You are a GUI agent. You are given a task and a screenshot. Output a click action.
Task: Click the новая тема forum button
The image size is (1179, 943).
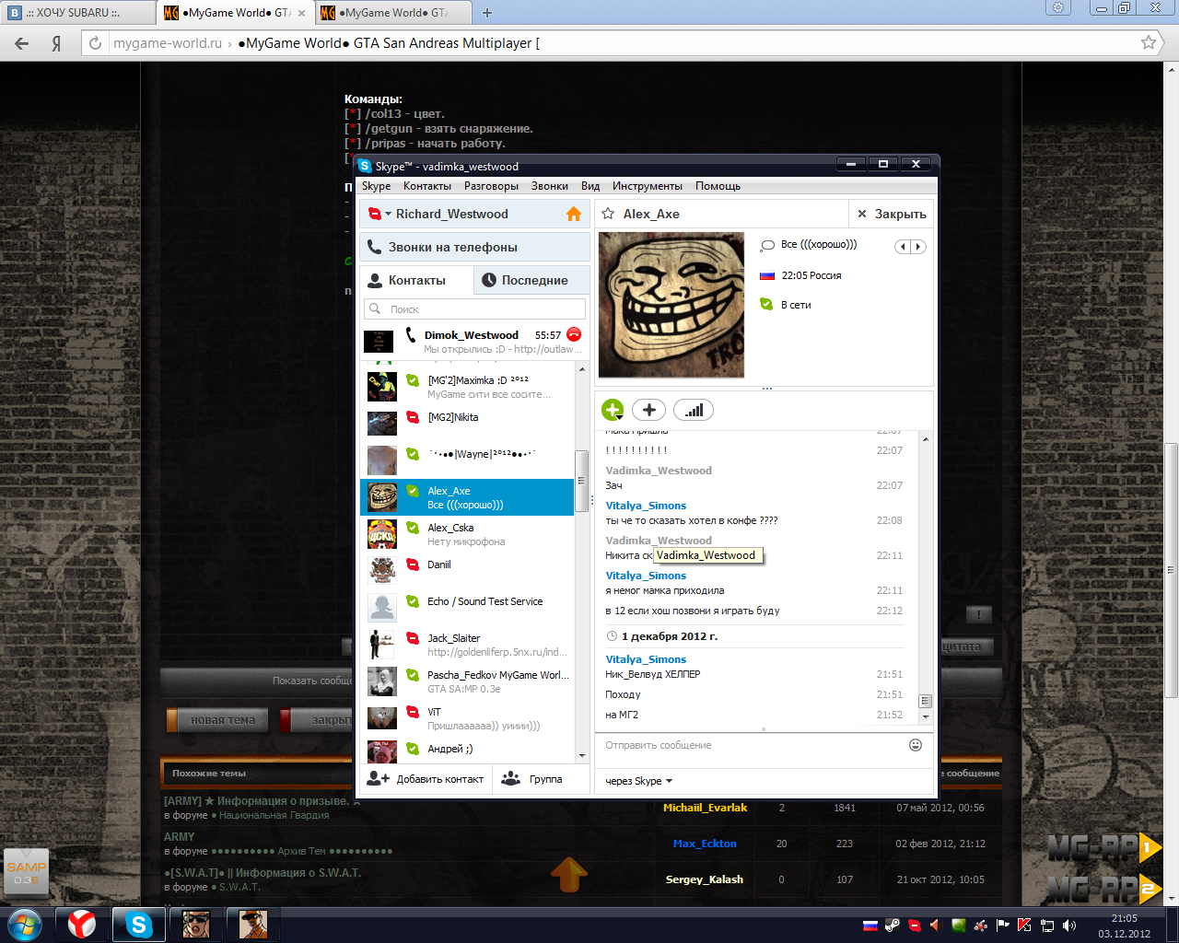pyautogui.click(x=217, y=720)
